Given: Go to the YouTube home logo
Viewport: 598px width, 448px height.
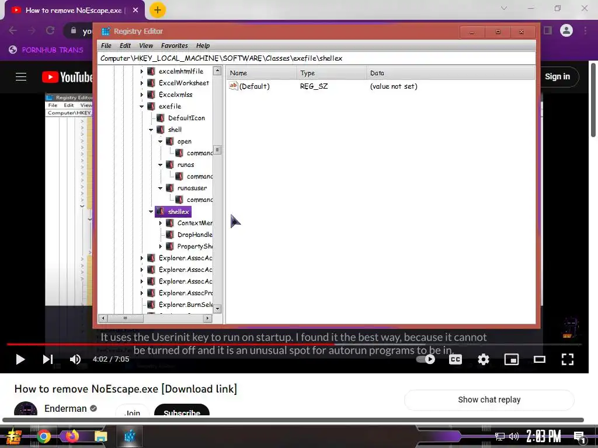Looking at the screenshot, I should tap(68, 77).
